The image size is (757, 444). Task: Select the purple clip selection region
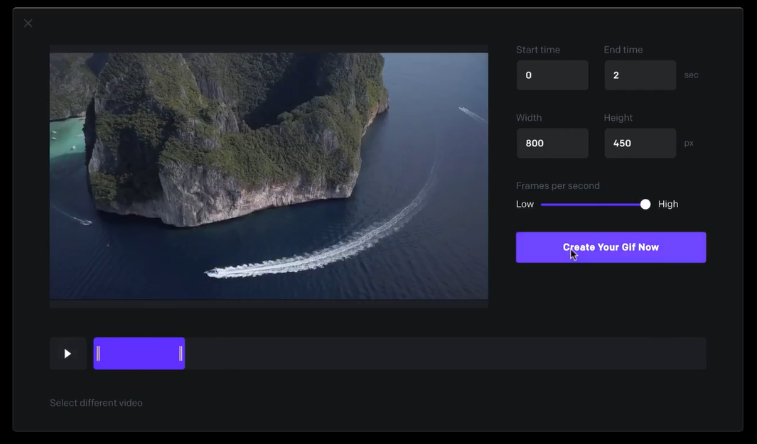coord(139,354)
